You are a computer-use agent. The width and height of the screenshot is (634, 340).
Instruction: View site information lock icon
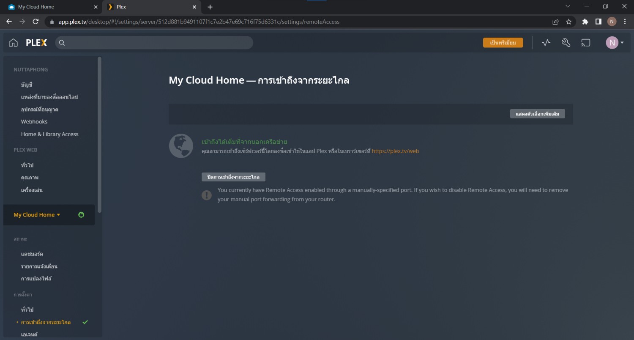52,22
